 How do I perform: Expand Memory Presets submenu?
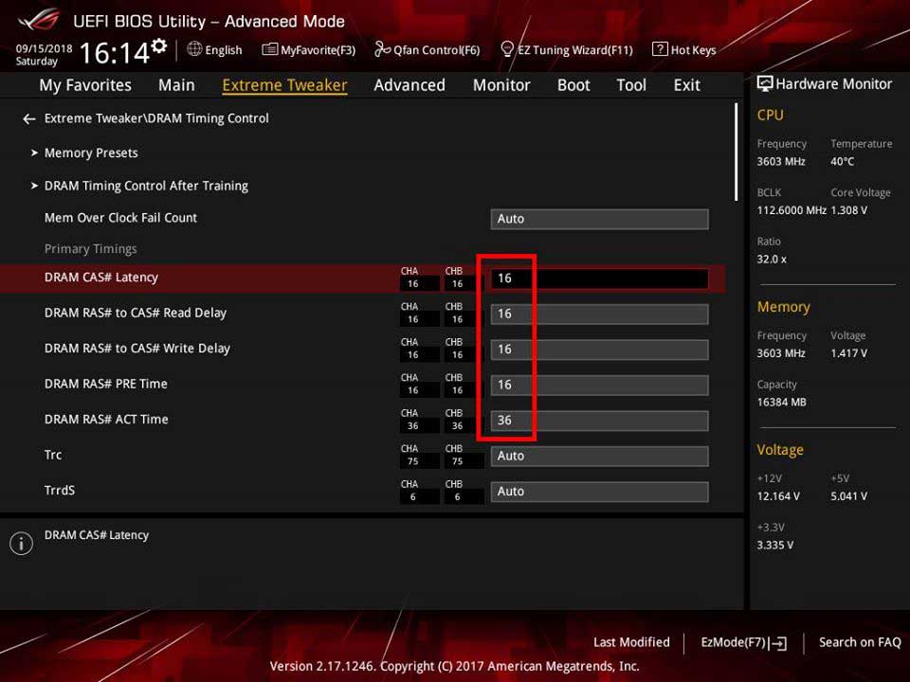[91, 153]
